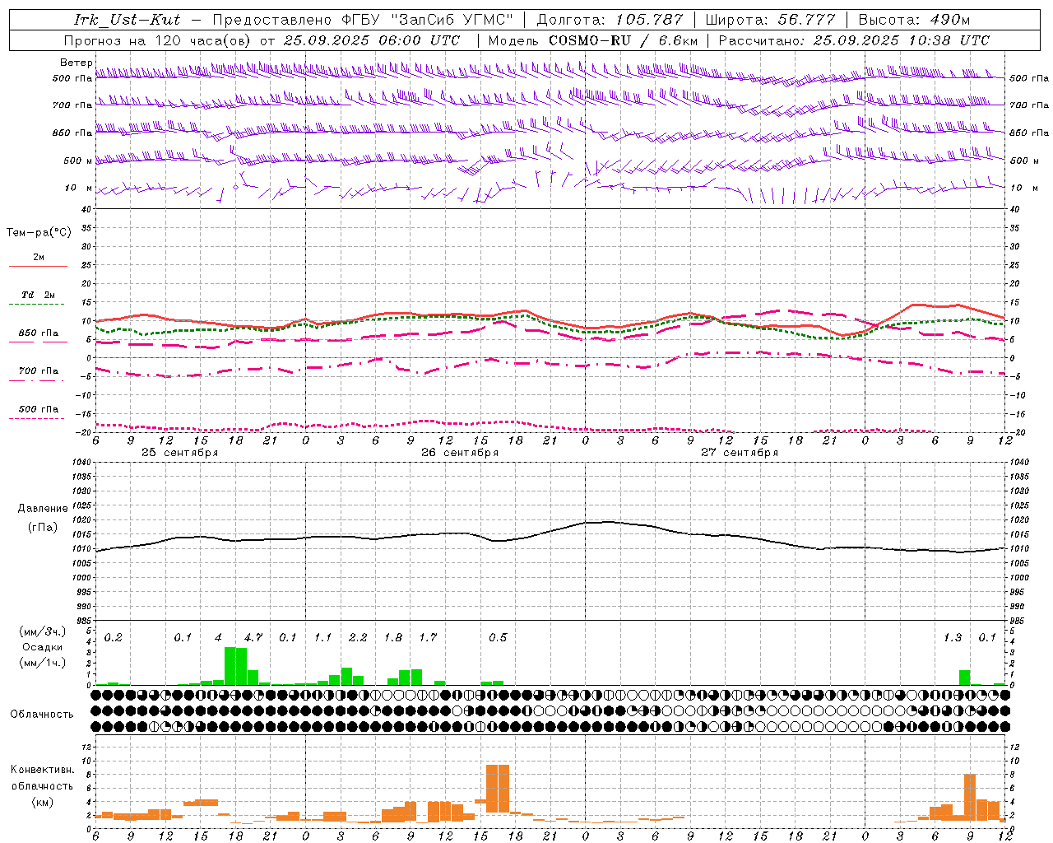The width and height of the screenshot is (1053, 843).
Task: Select the Тем-ра(°C) panel label
Action: (x=39, y=233)
